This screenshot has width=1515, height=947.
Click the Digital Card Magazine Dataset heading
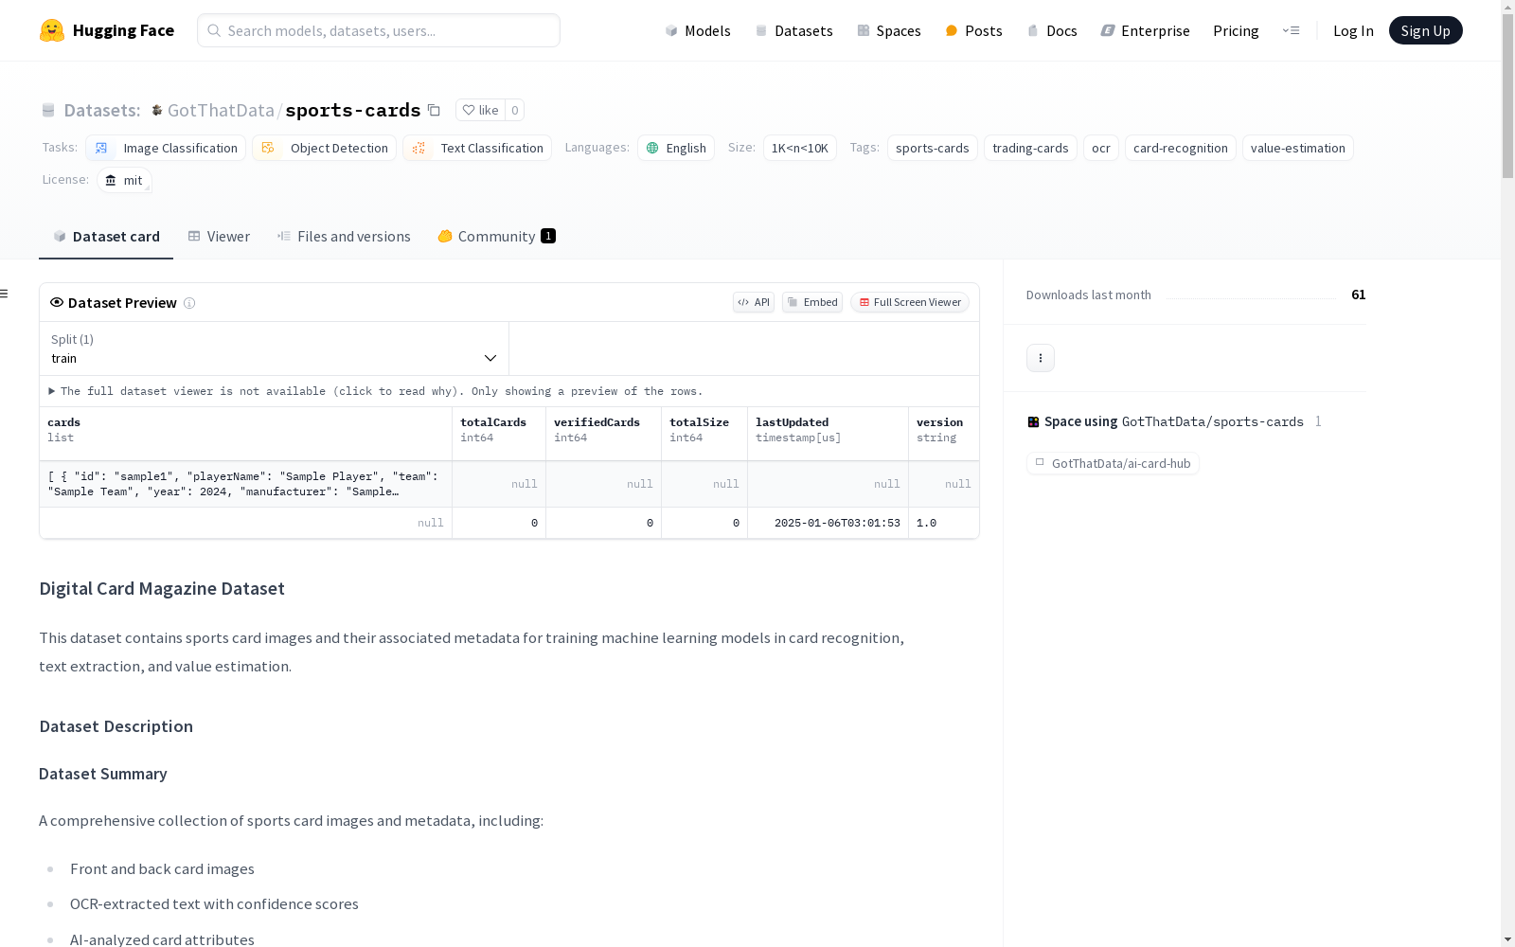point(162,588)
